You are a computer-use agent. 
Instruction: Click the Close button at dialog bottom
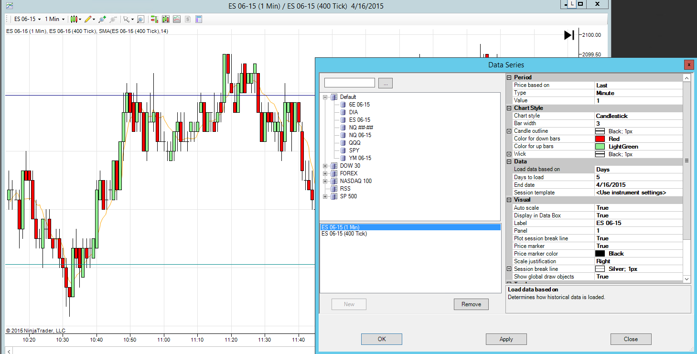pos(631,339)
